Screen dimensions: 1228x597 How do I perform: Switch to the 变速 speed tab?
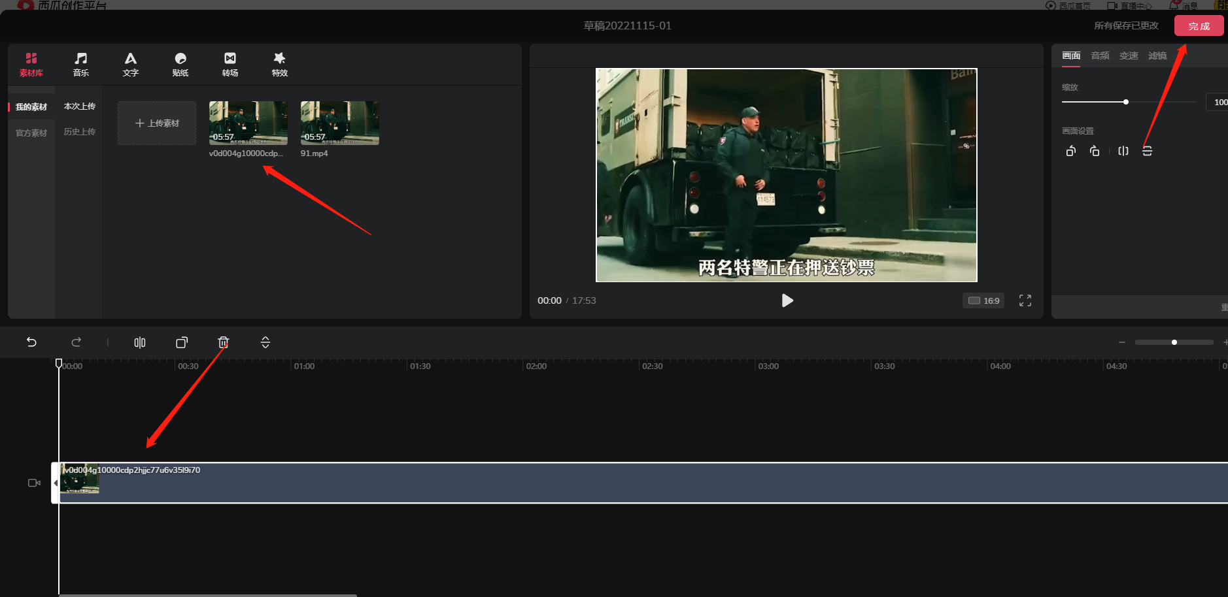[x=1128, y=56]
